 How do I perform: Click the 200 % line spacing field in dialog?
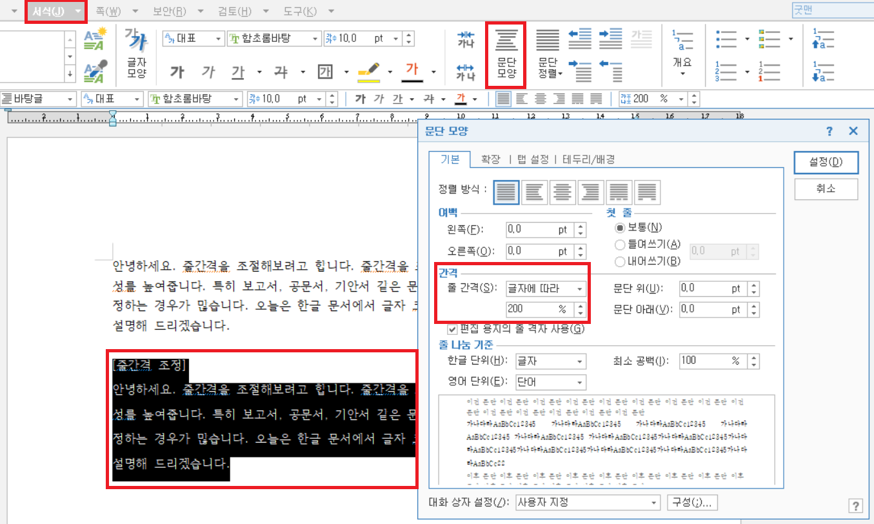click(540, 309)
